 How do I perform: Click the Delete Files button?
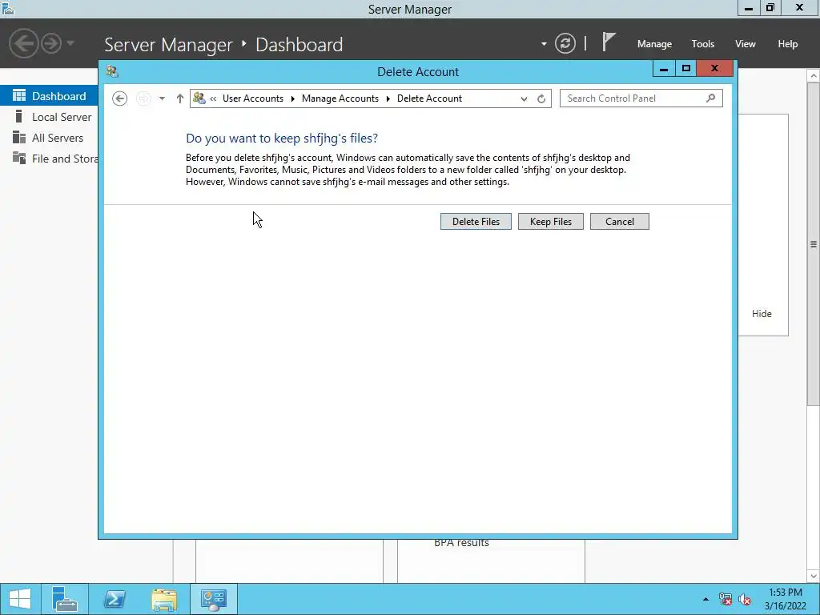pyautogui.click(x=476, y=221)
